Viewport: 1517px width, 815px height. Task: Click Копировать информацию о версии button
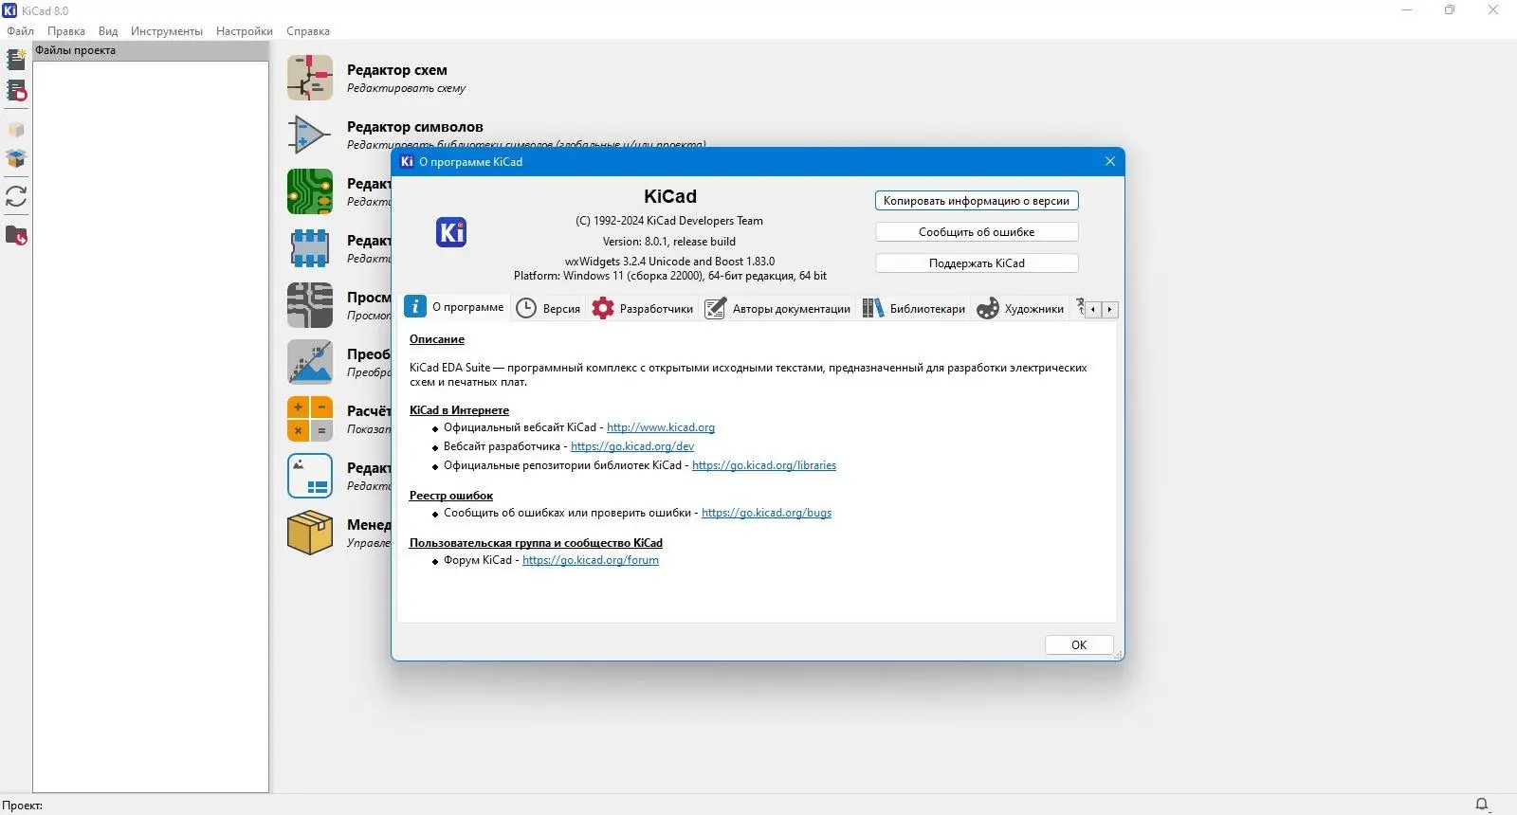click(977, 201)
